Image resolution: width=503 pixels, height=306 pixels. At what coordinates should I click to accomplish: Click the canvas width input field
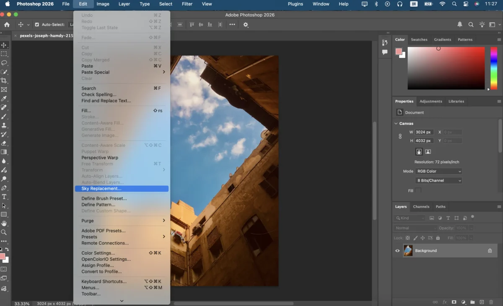click(x=424, y=132)
